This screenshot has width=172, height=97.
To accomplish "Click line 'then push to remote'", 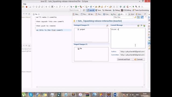I will pyautogui.click(x=46, y=26).
